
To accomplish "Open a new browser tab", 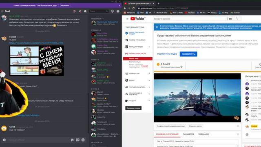I will coord(159,3).
